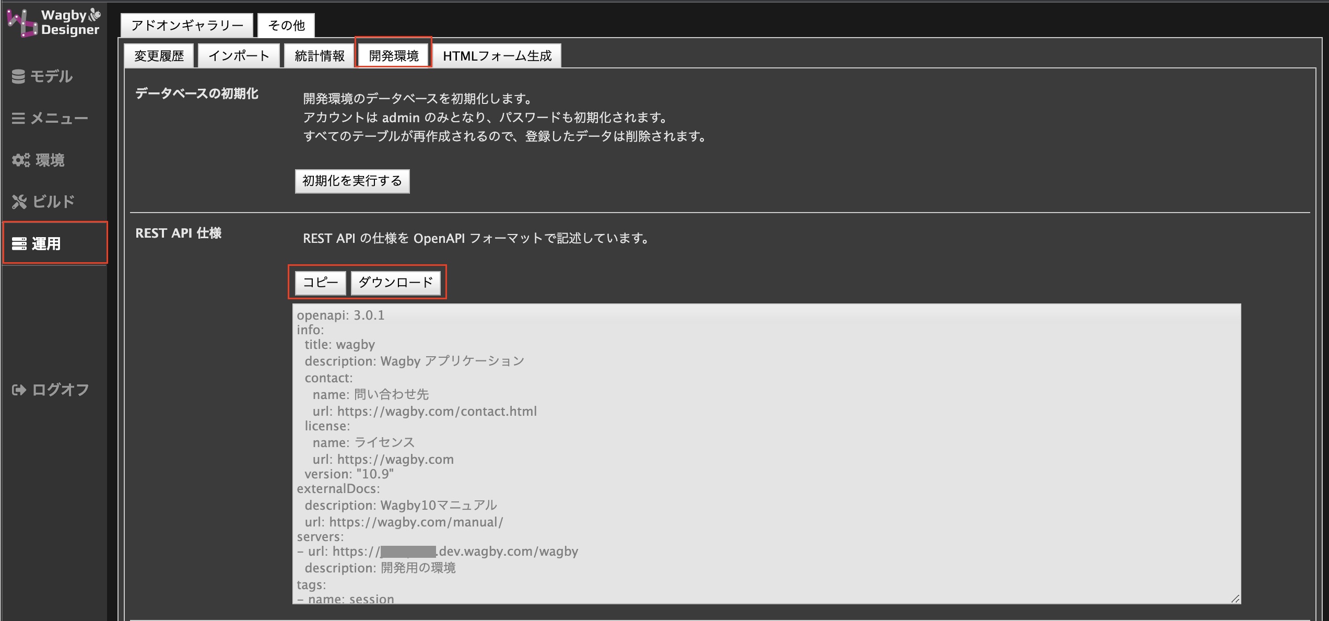Open the ビルド section via its icon

click(19, 202)
